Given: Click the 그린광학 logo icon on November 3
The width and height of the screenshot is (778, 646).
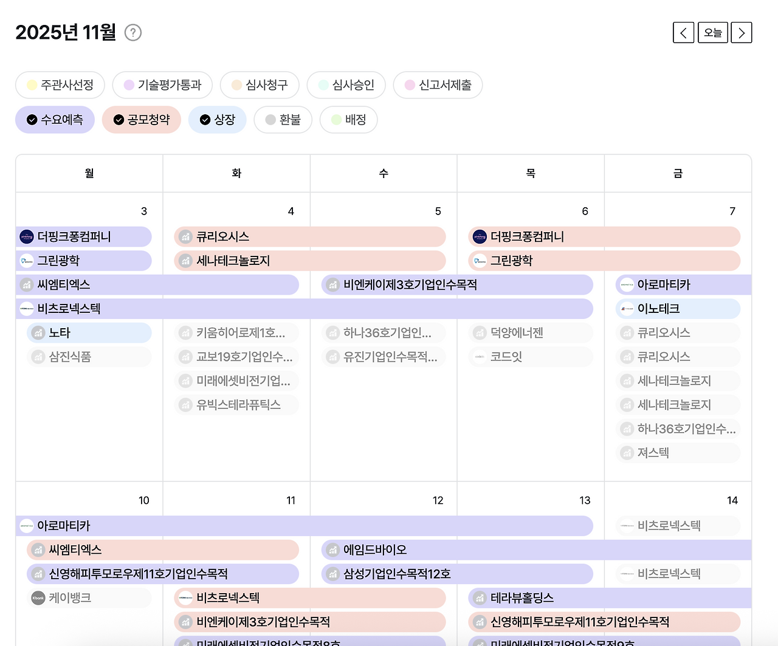Looking at the screenshot, I should pyautogui.click(x=27, y=261).
